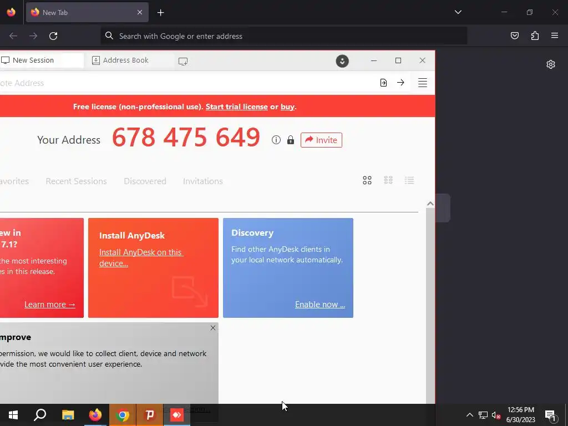This screenshot has height=426, width=568.
Task: Go back in Firefox history
Action: [x=13, y=36]
